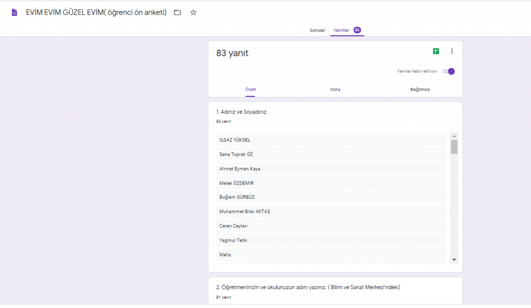Viewport: 531px width, 308px height.
Task: Click the move-to-folder icon
Action: [x=177, y=12]
